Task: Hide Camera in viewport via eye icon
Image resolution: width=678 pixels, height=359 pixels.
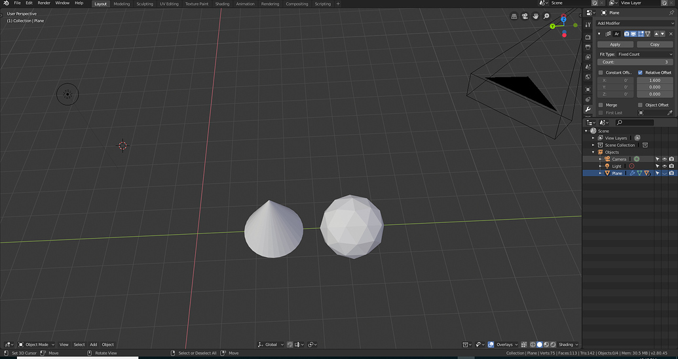Action: (665, 159)
